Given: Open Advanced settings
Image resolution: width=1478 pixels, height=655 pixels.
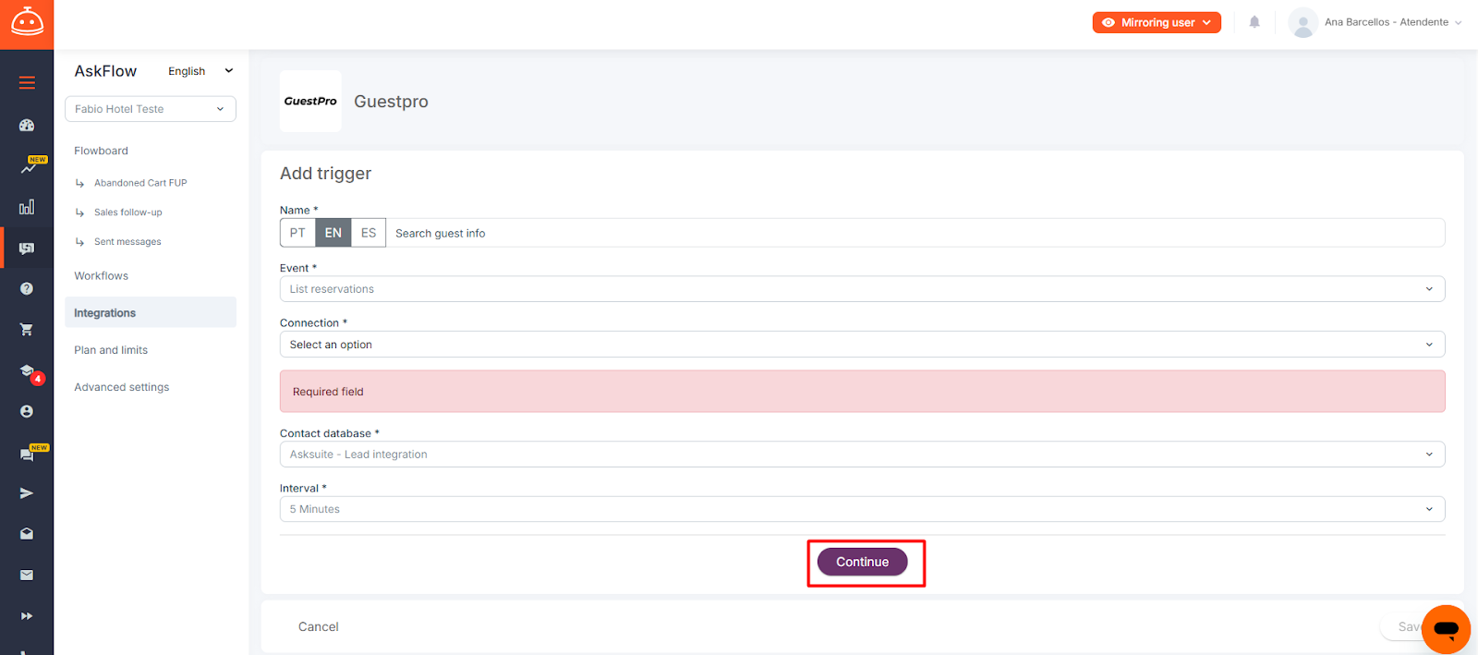Looking at the screenshot, I should click(x=122, y=387).
